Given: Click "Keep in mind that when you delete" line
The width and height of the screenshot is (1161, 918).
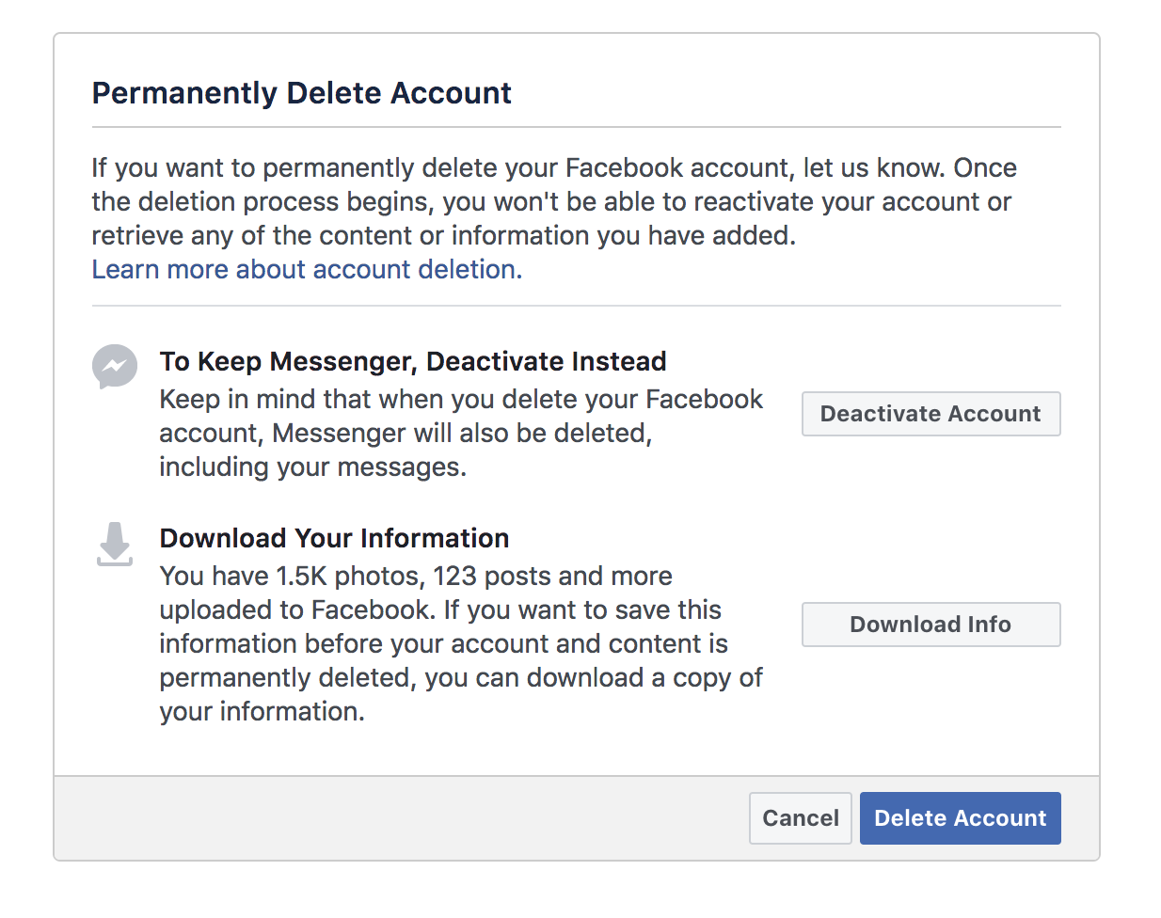Looking at the screenshot, I should [x=461, y=400].
